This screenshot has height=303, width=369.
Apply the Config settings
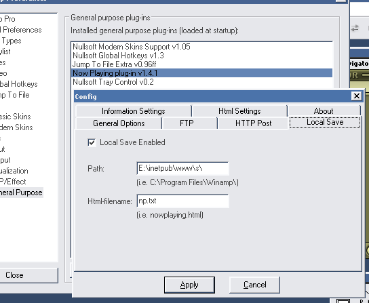[189, 285]
